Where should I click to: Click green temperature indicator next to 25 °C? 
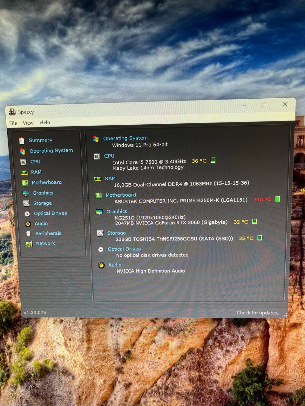coord(260,238)
